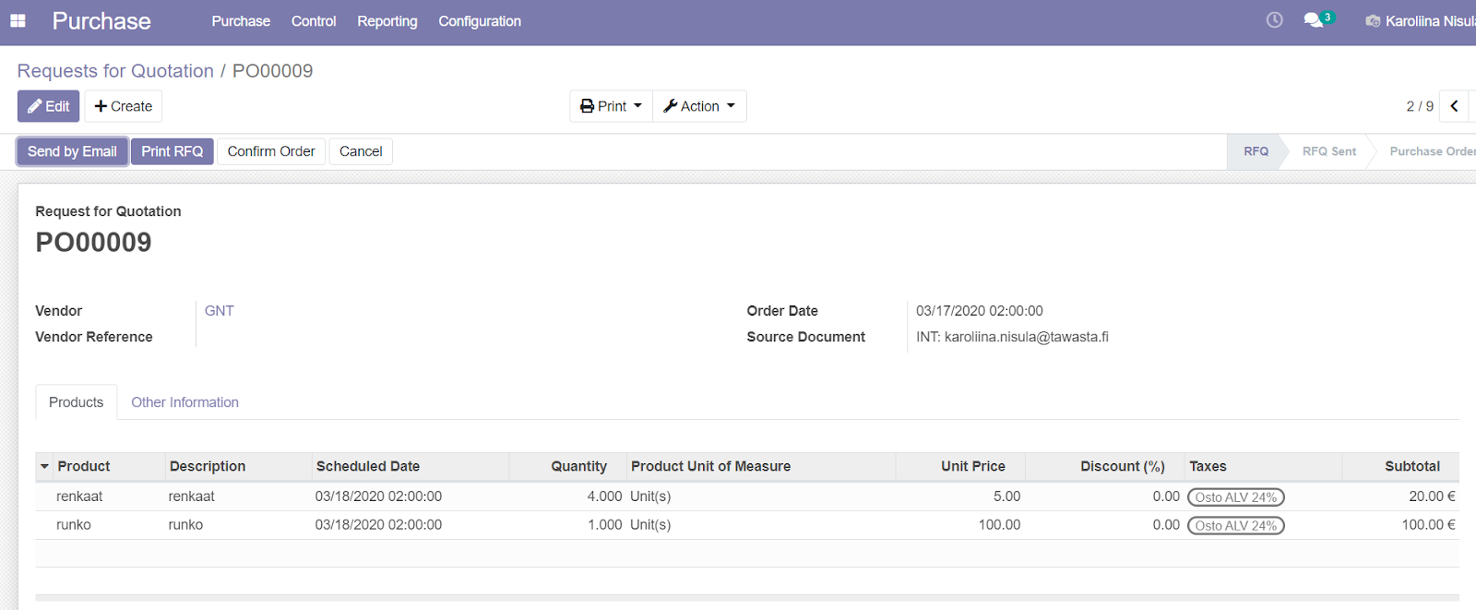Open the GNT vendor link

220,311
